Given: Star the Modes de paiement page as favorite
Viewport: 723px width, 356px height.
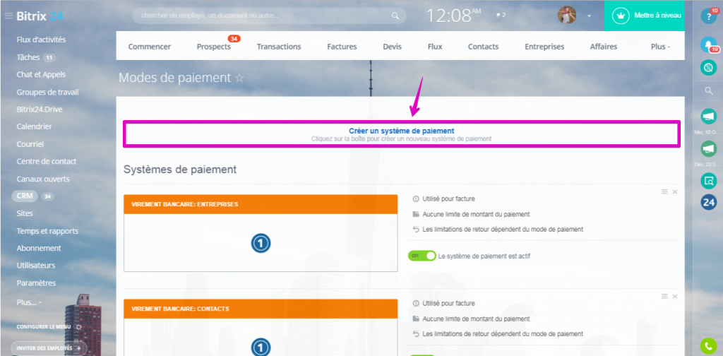Looking at the screenshot, I should (x=239, y=78).
